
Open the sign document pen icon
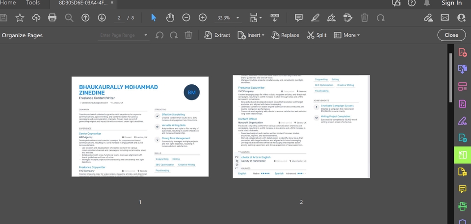pyautogui.click(x=331, y=18)
